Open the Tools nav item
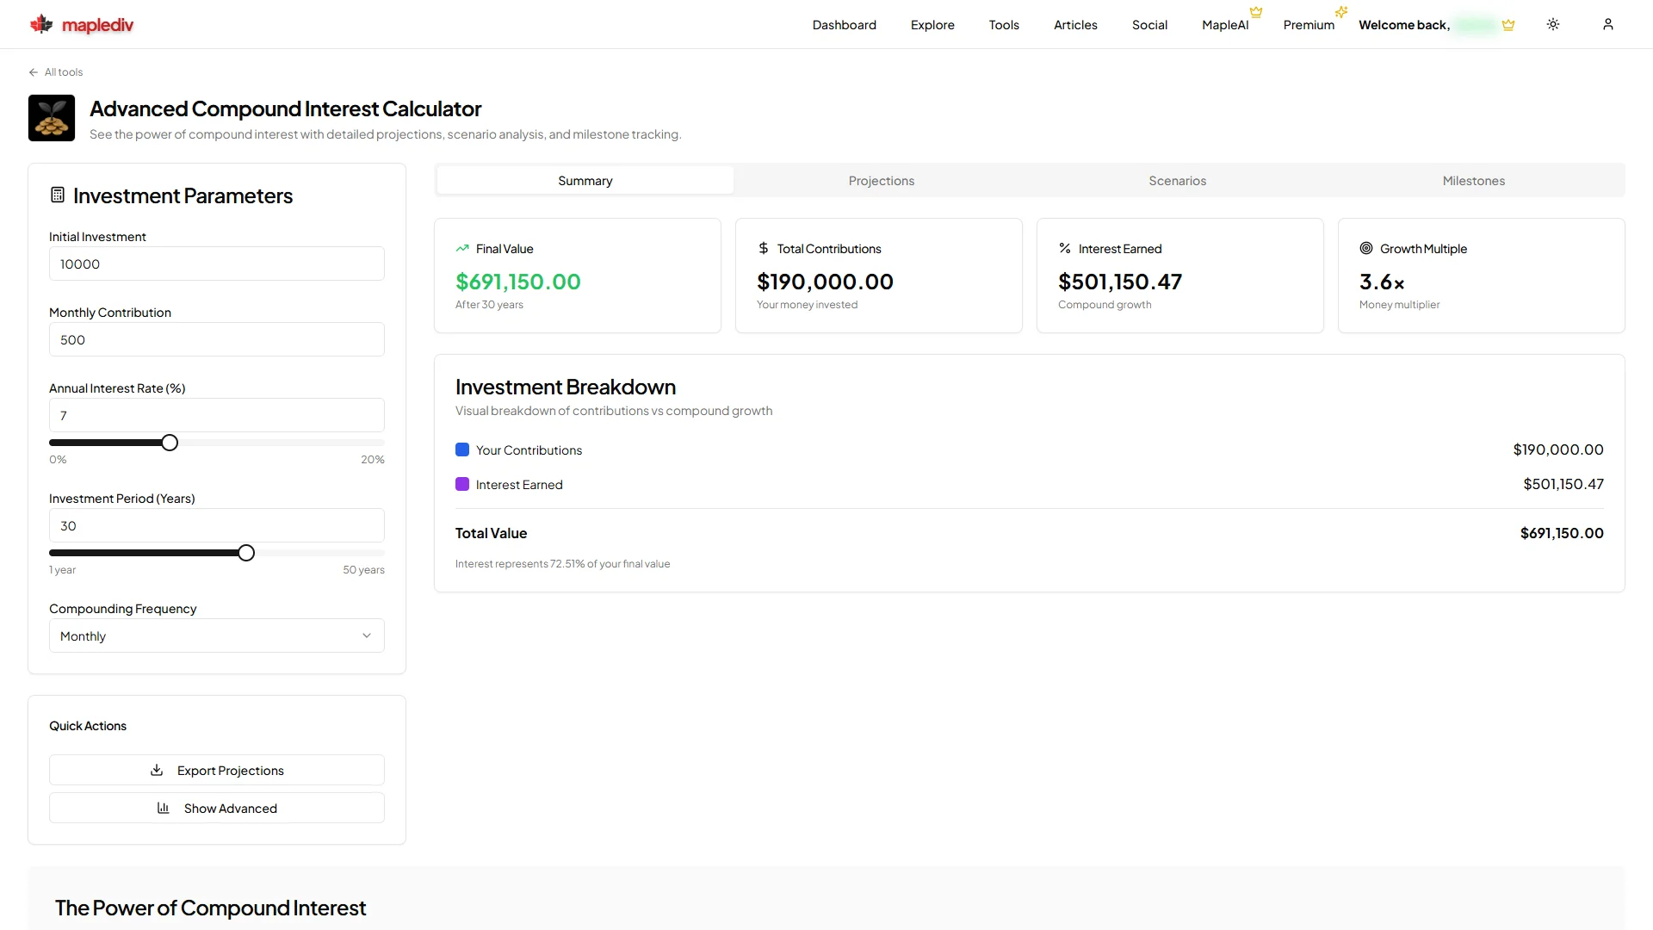This screenshot has height=930, width=1653. 1004,25
